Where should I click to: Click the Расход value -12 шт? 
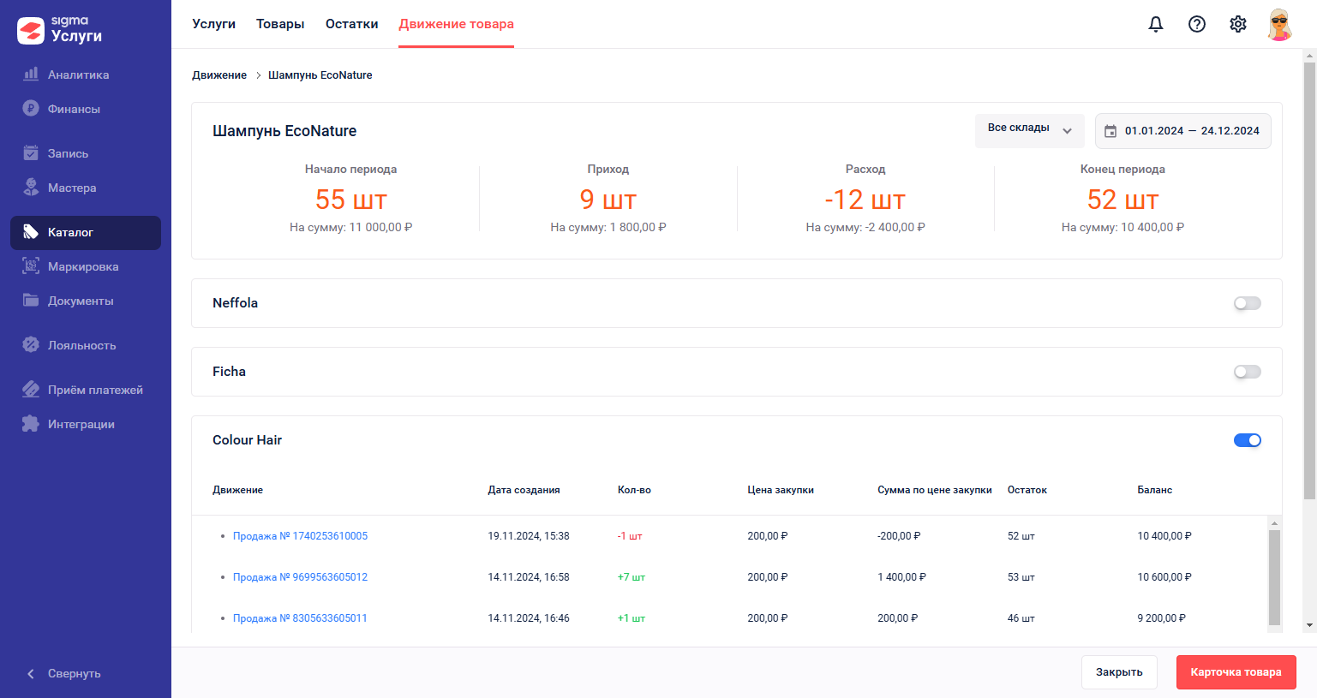click(x=865, y=200)
